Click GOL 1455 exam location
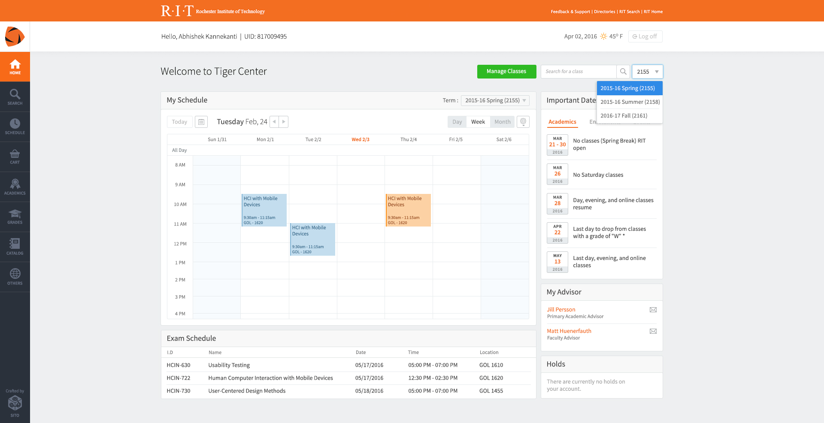 [x=491, y=391]
